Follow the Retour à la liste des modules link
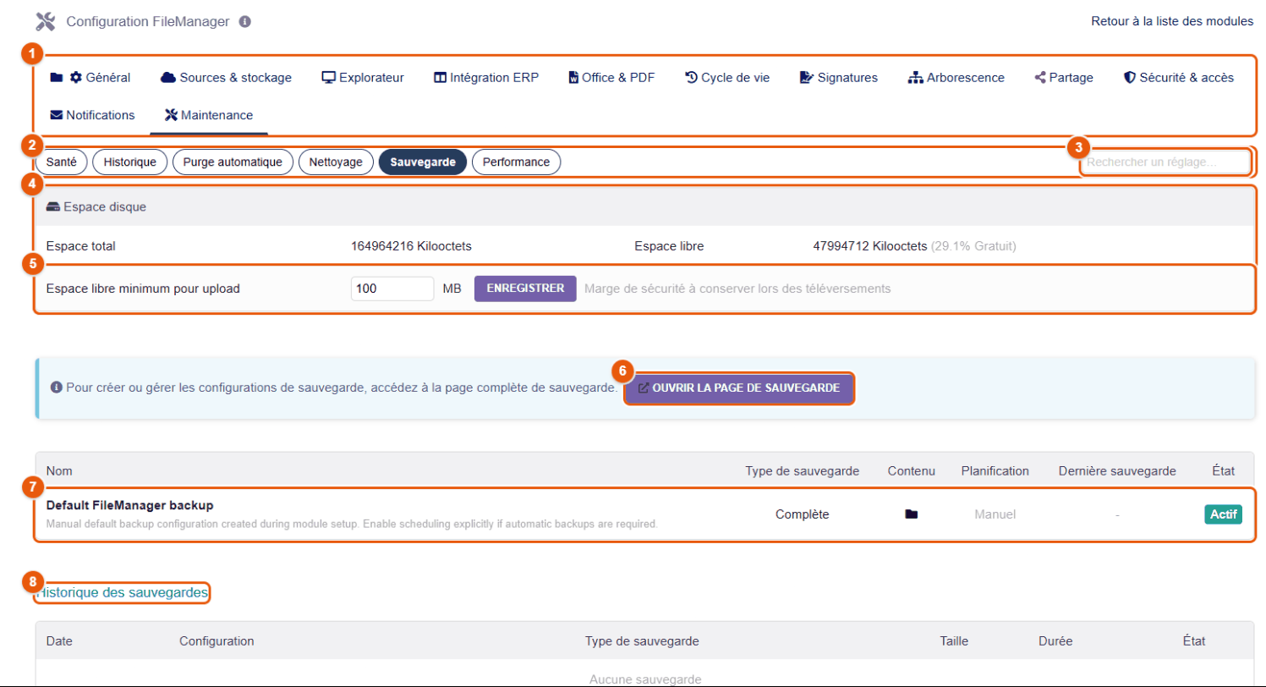The height and width of the screenshot is (687, 1266). coord(1172,22)
